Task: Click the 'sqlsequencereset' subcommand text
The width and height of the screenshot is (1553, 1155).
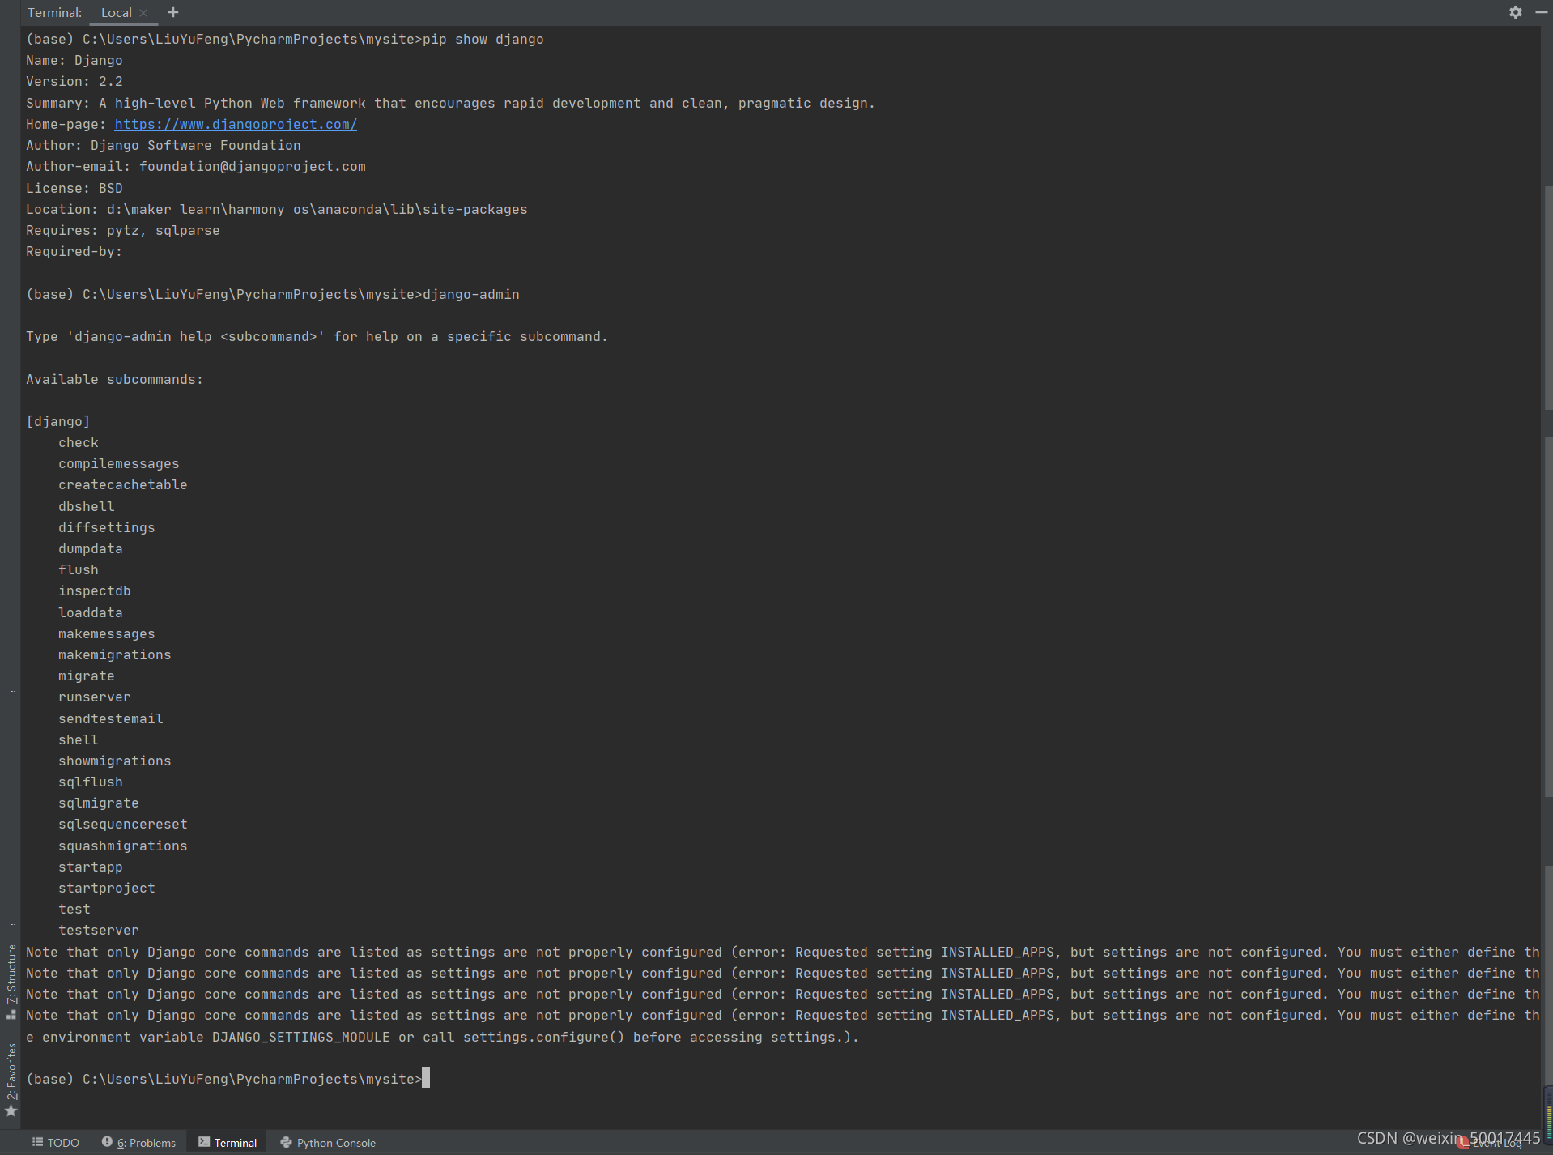Action: 122,824
